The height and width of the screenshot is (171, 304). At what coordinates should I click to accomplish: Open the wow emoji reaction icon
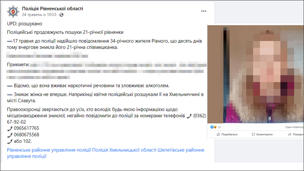coord(215,127)
